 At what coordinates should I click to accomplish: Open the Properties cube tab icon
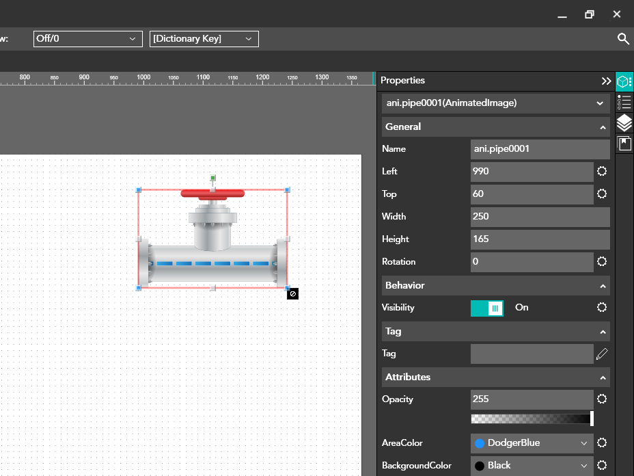pos(624,81)
